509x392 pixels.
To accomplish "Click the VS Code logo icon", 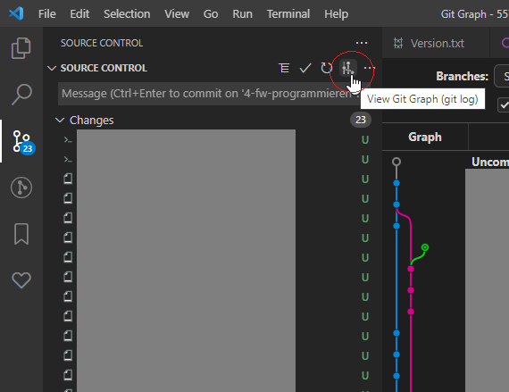I will click(x=16, y=13).
